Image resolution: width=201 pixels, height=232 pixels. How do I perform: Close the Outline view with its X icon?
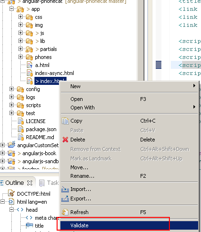(x=30, y=183)
